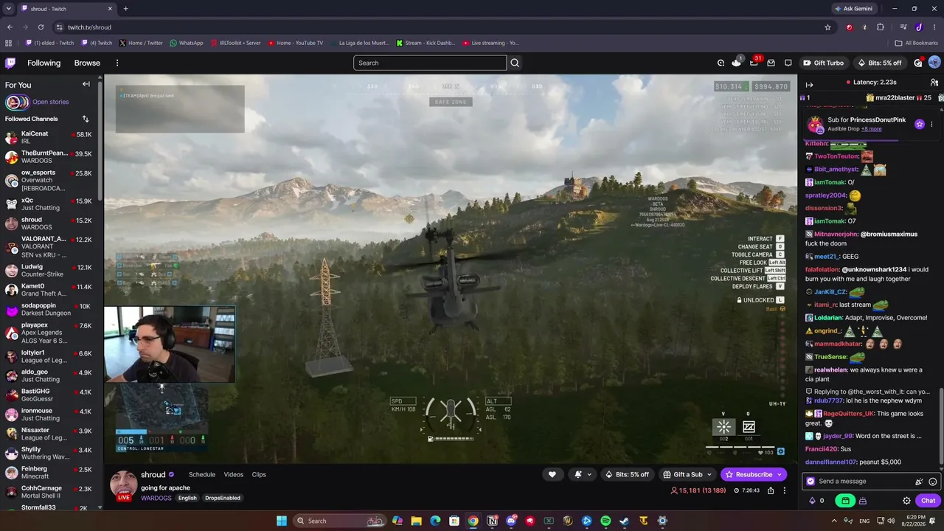Image resolution: width=944 pixels, height=531 pixels.
Task: Open Steam from the taskbar
Action: [x=625, y=521]
